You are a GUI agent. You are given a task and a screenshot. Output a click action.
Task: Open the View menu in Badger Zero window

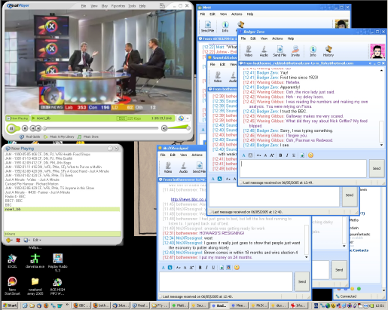click(x=264, y=38)
